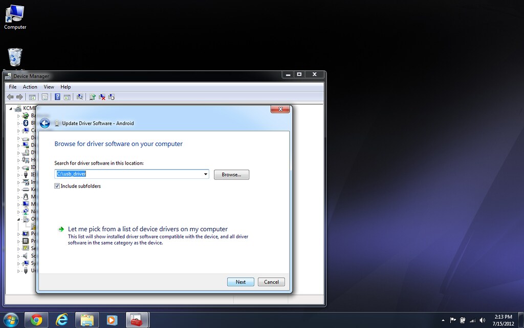Open the Help menu in Device Manager
Viewport: 524px width, 328px height.
coord(65,87)
